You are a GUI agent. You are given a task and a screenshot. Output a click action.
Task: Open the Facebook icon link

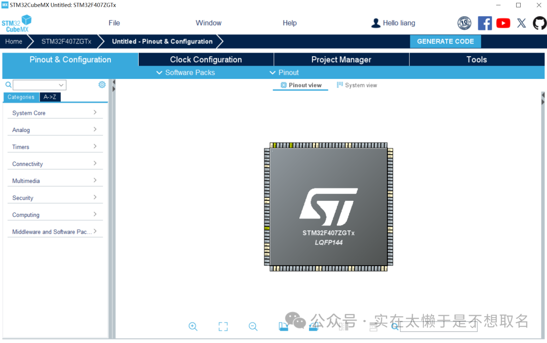click(x=485, y=23)
